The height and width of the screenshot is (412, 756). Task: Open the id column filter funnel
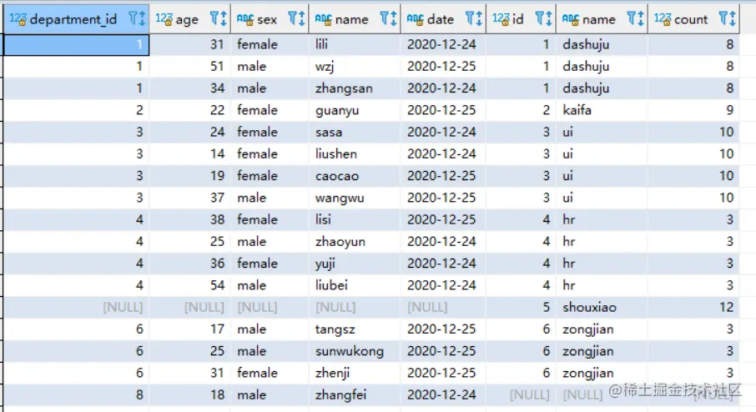coord(541,19)
